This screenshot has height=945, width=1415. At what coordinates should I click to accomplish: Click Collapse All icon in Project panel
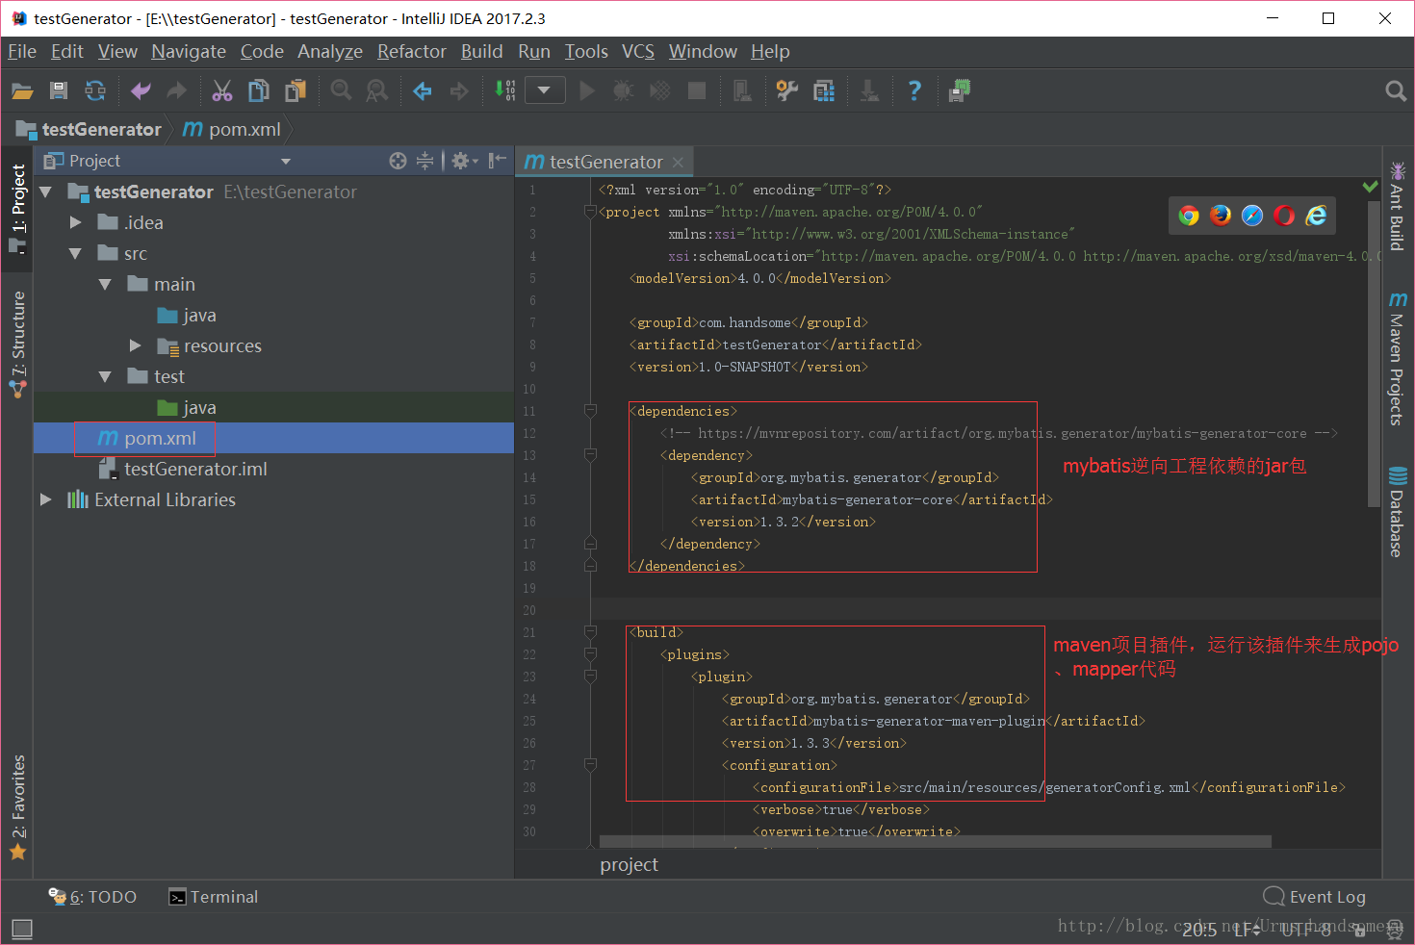pos(424,161)
